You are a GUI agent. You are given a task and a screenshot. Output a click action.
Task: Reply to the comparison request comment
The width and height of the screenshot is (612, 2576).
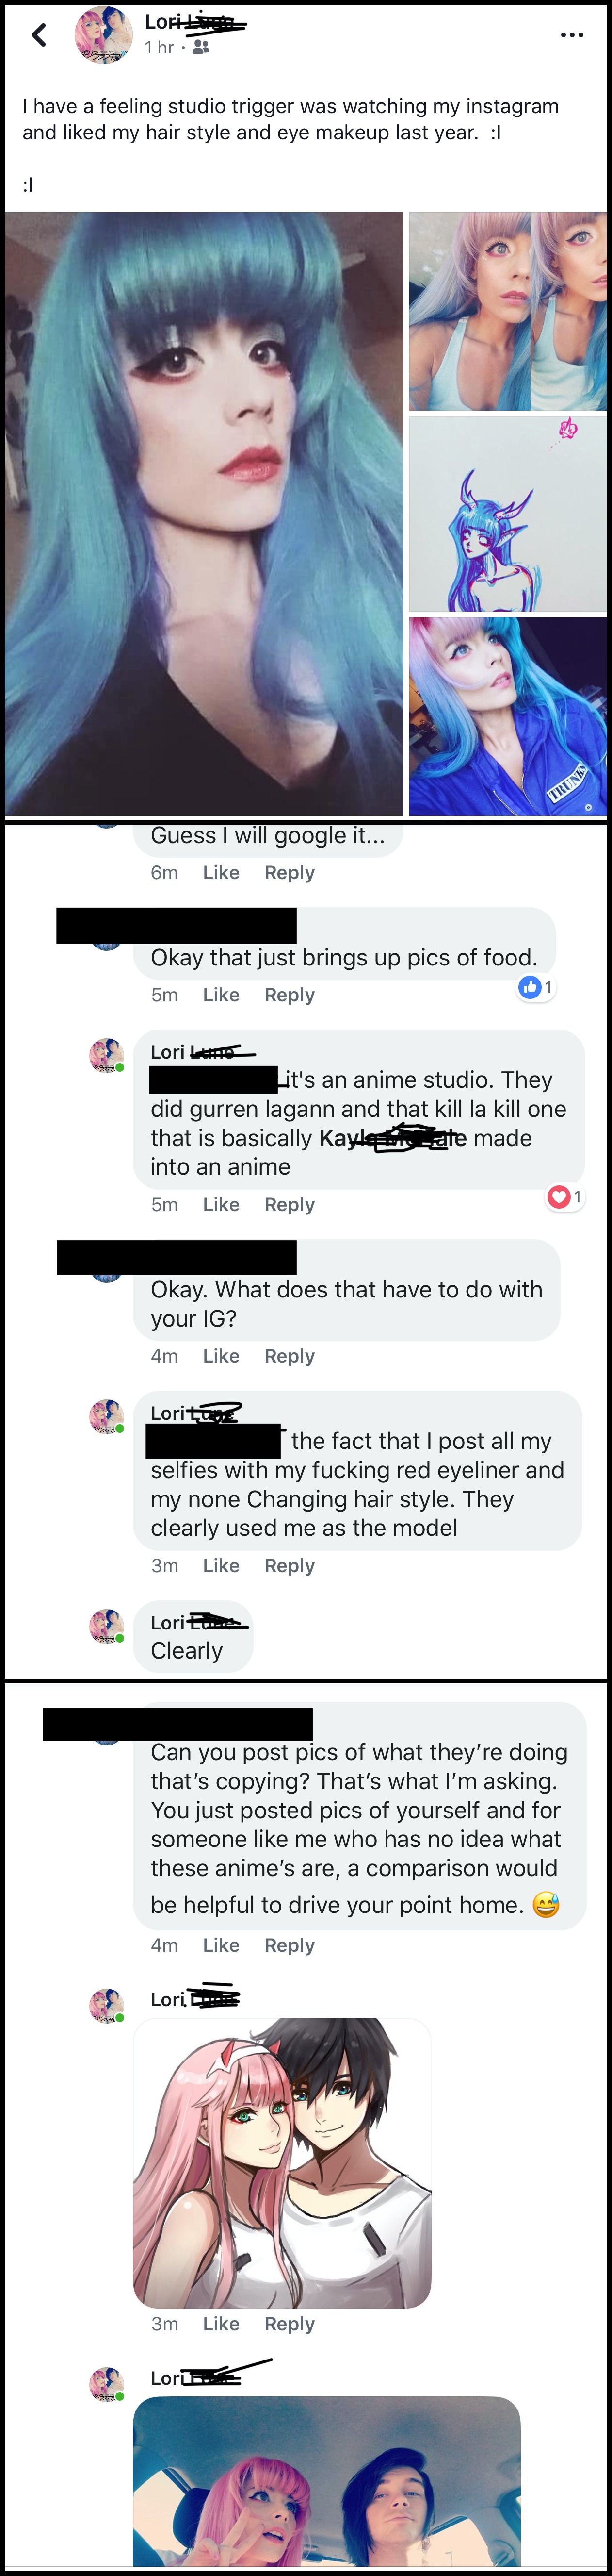(x=290, y=1945)
